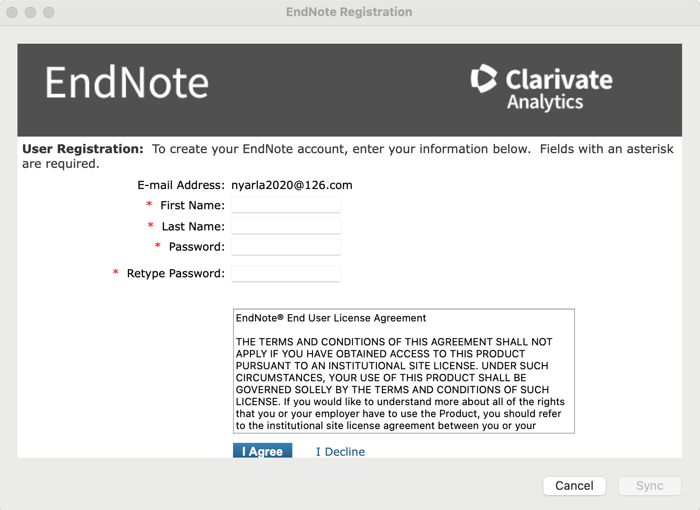Viewport: 700px width, 510px height.
Task: Close the EndNote Registration window
Action: (12, 12)
